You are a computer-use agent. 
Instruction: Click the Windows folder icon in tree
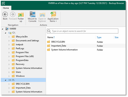[x=13, y=76]
